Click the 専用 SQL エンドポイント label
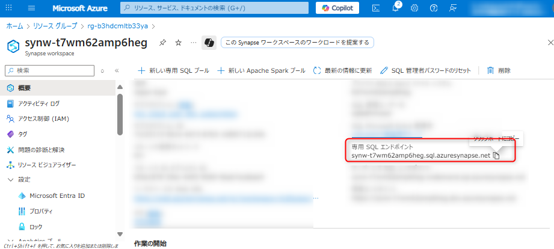The image size is (554, 249). click(x=382, y=147)
